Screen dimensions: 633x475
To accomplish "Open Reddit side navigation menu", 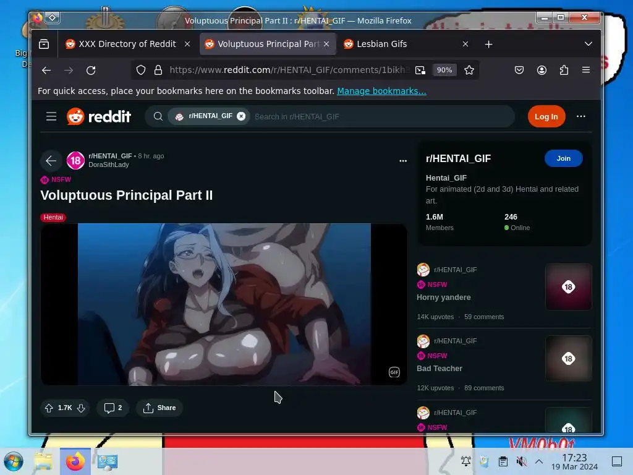I will point(51,117).
